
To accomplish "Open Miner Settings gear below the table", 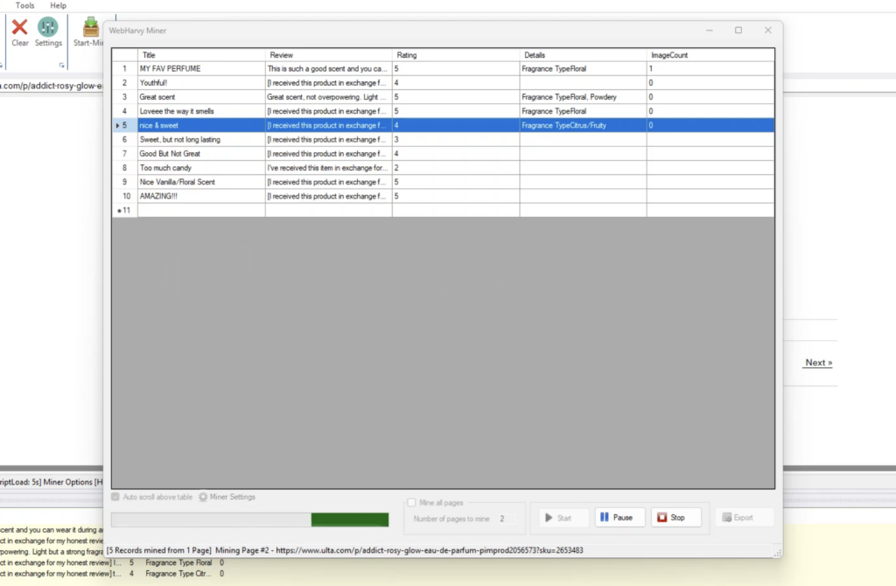I will pos(204,497).
